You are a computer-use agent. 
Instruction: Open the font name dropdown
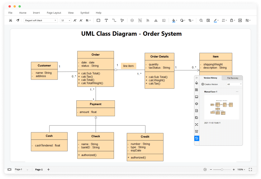pyautogui.click(x=40, y=21)
